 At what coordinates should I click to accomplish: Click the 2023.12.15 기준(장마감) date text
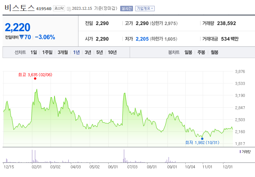coord(94,8)
